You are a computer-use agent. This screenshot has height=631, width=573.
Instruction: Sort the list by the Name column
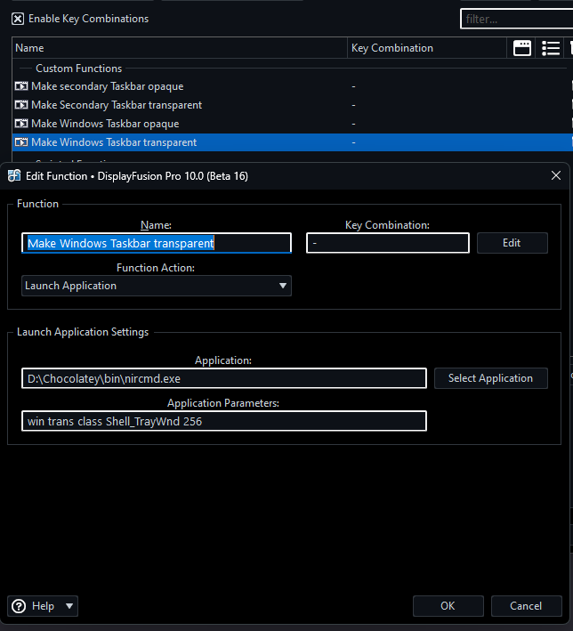pyautogui.click(x=178, y=48)
